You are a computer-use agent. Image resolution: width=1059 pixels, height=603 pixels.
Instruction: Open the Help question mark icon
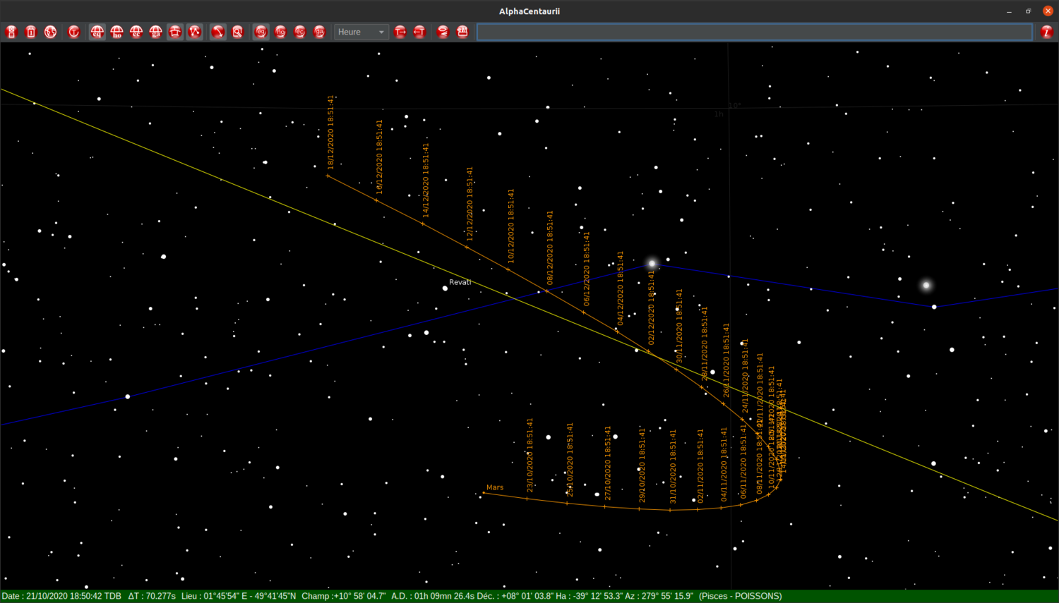coord(1046,31)
